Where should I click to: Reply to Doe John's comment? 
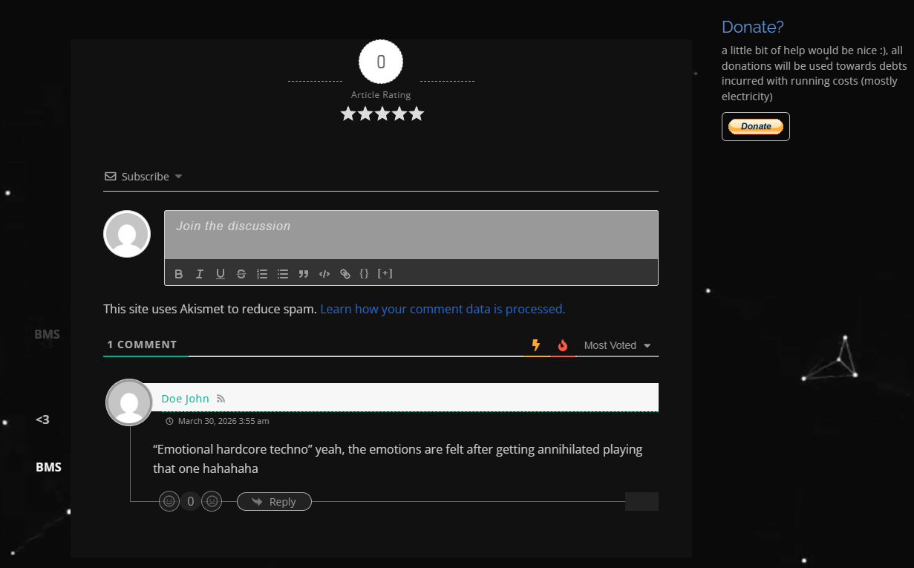click(274, 502)
